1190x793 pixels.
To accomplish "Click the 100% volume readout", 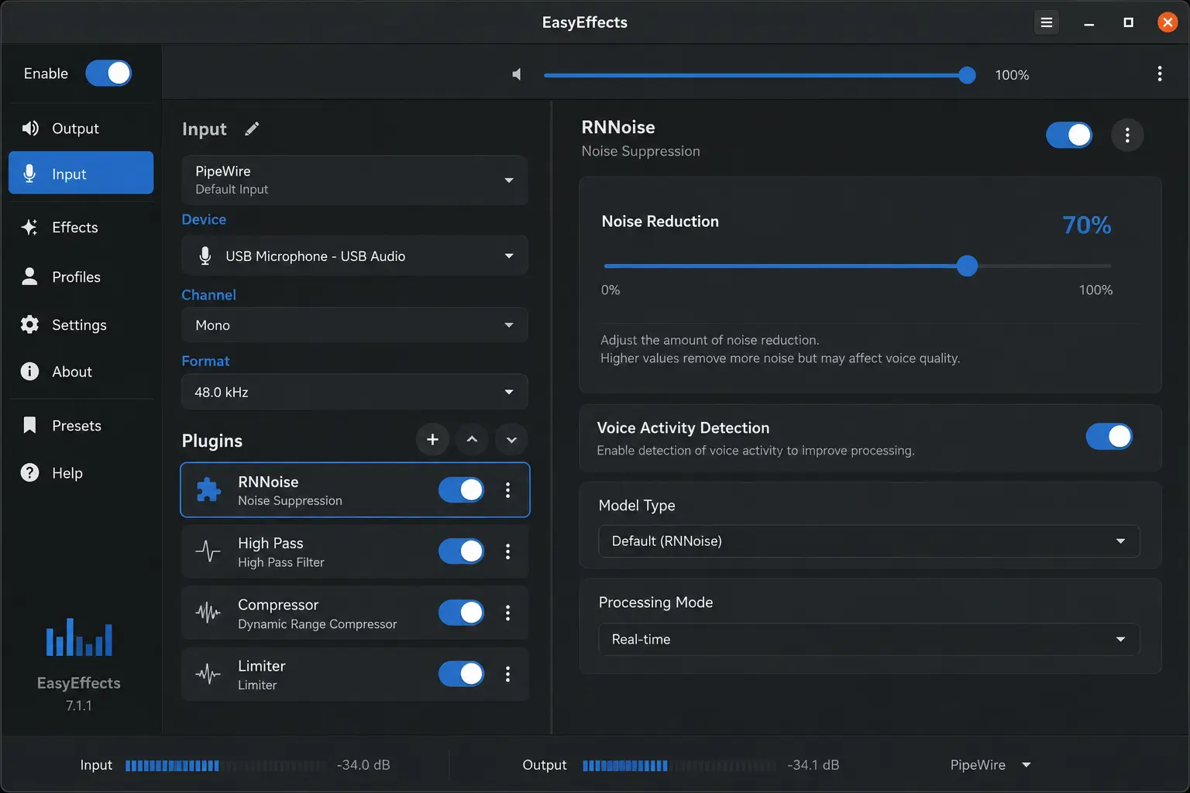I will pyautogui.click(x=1012, y=75).
